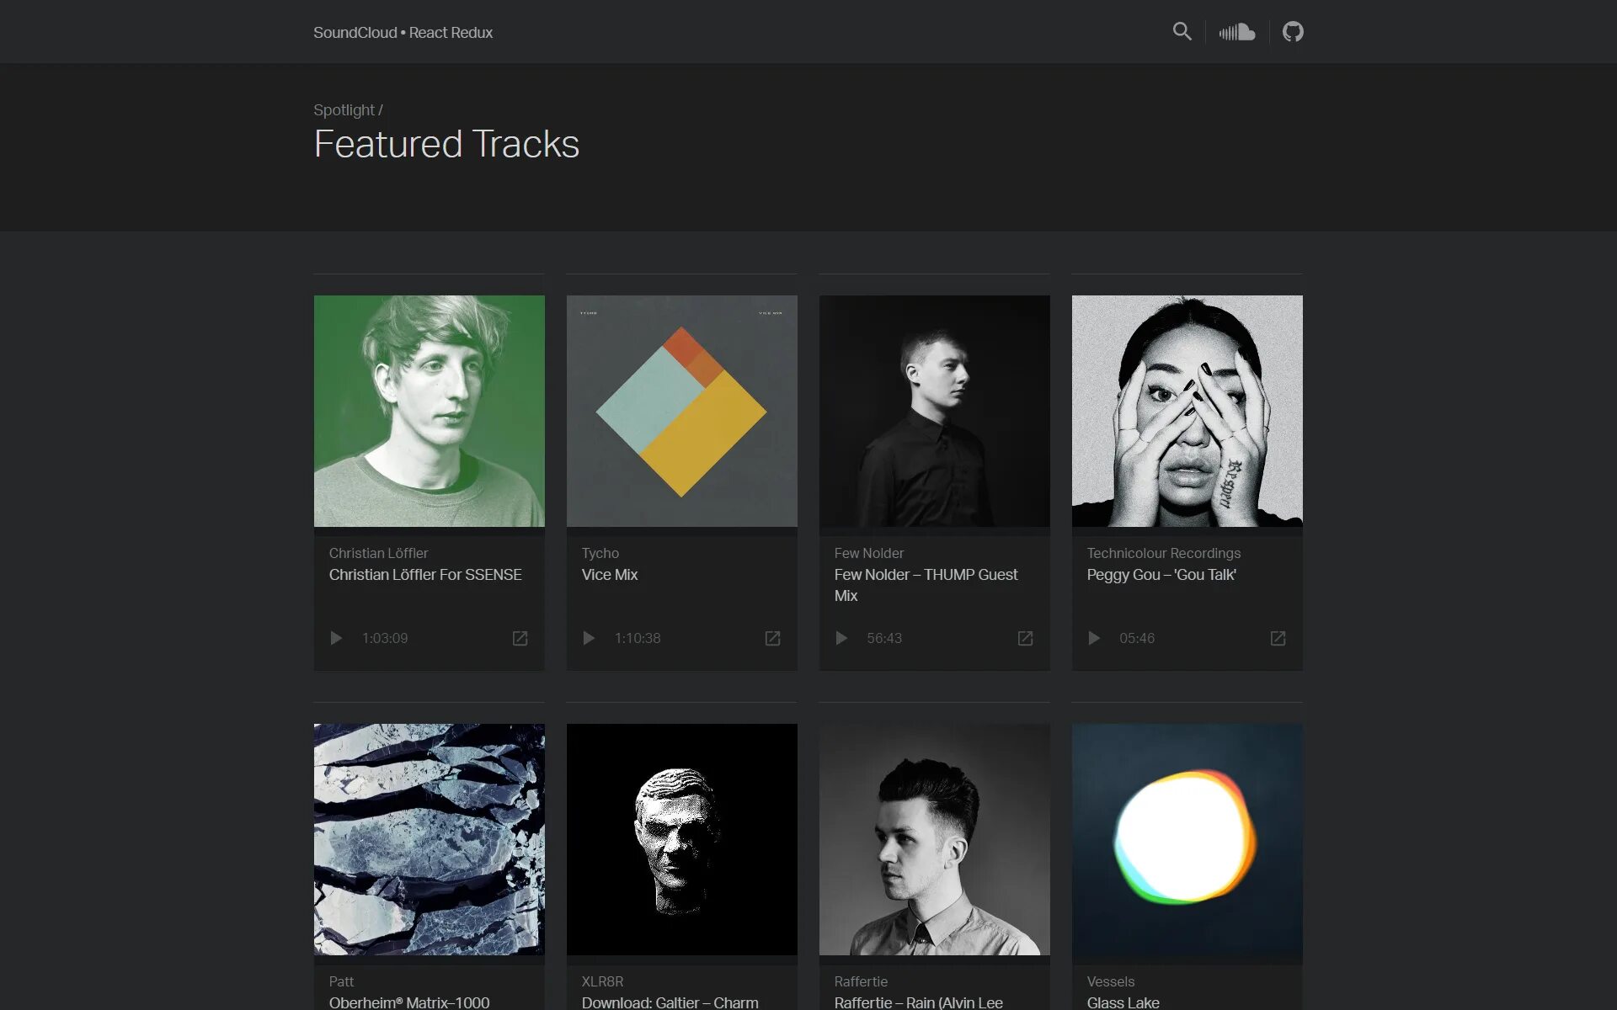Open Few Nolder track external link
Screen dimensions: 1617x1010
click(x=1025, y=638)
